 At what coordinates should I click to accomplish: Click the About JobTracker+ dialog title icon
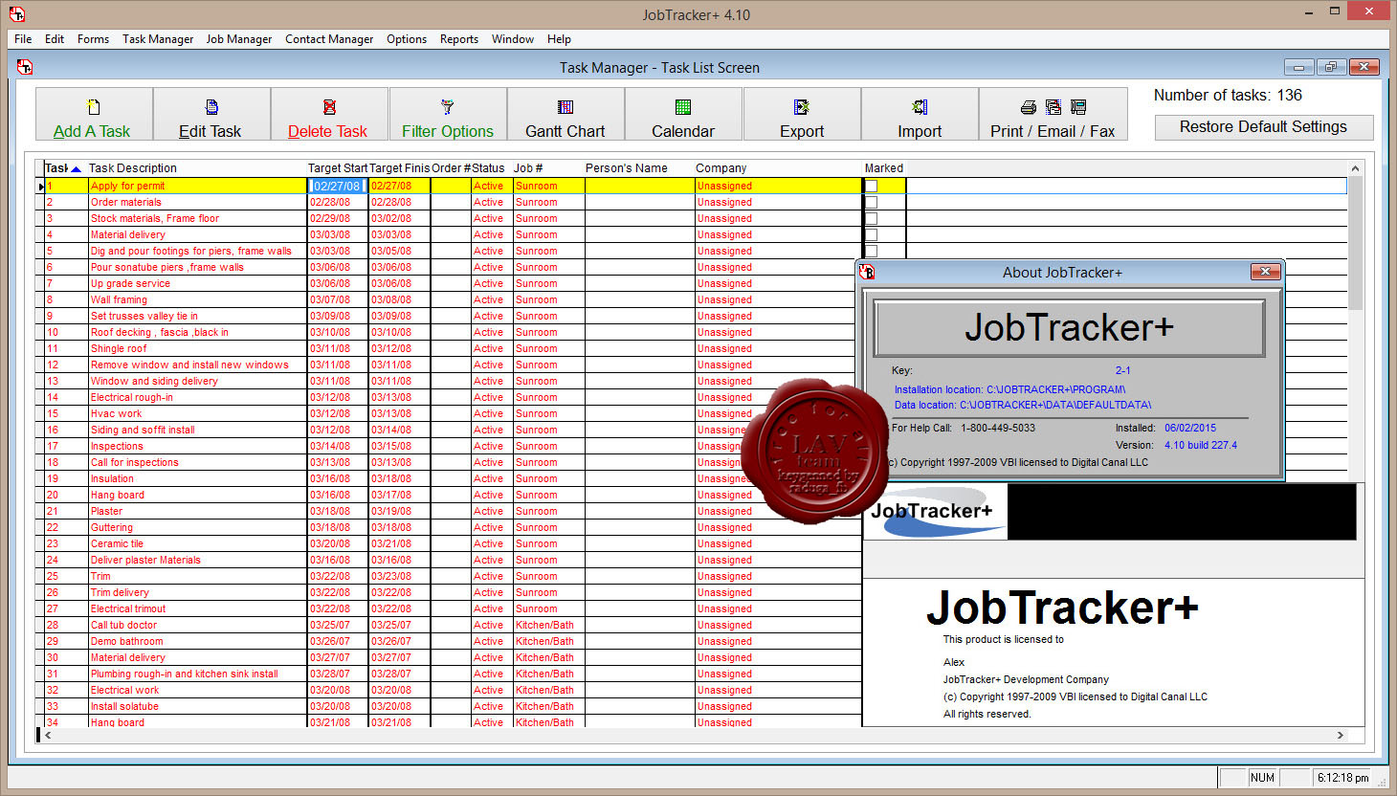point(867,272)
